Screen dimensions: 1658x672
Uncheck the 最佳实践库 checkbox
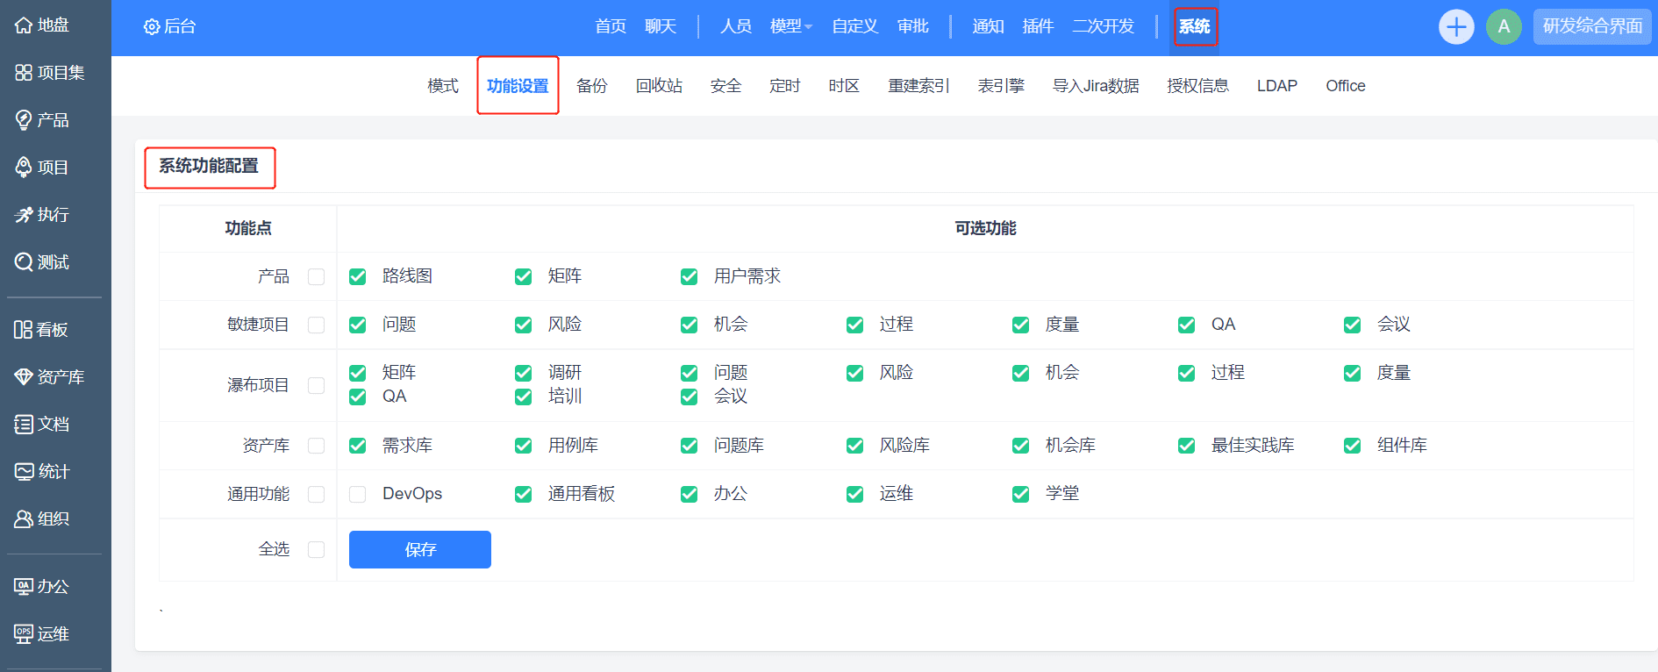tap(1187, 446)
